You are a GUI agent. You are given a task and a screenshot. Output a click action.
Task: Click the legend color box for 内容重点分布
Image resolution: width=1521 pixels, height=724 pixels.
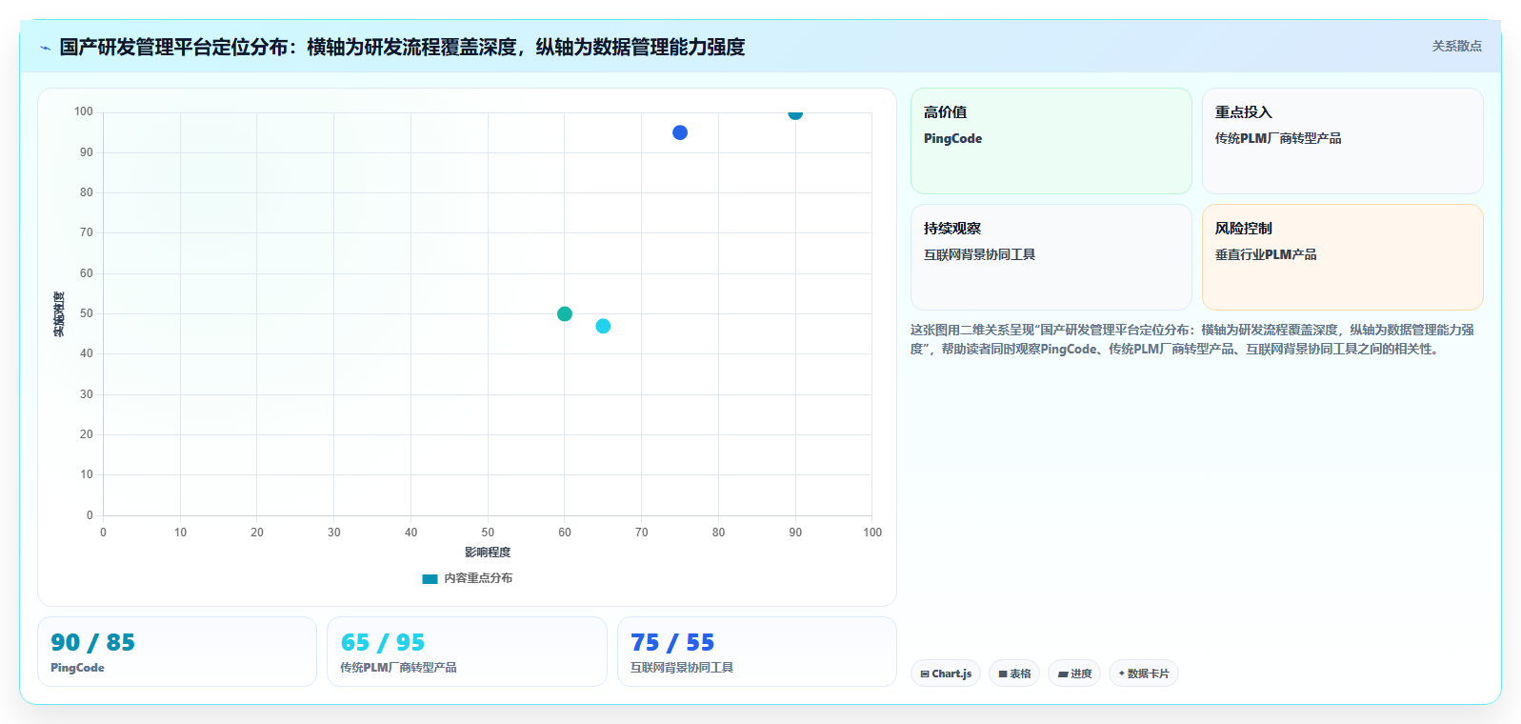(x=430, y=578)
